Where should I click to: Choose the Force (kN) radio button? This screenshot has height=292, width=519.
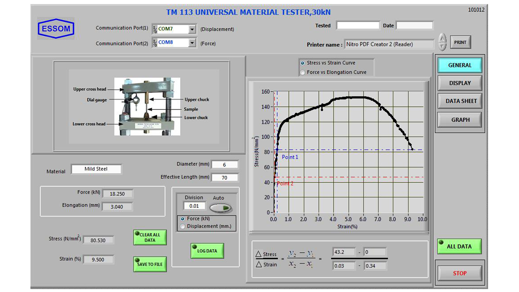pyautogui.click(x=182, y=219)
